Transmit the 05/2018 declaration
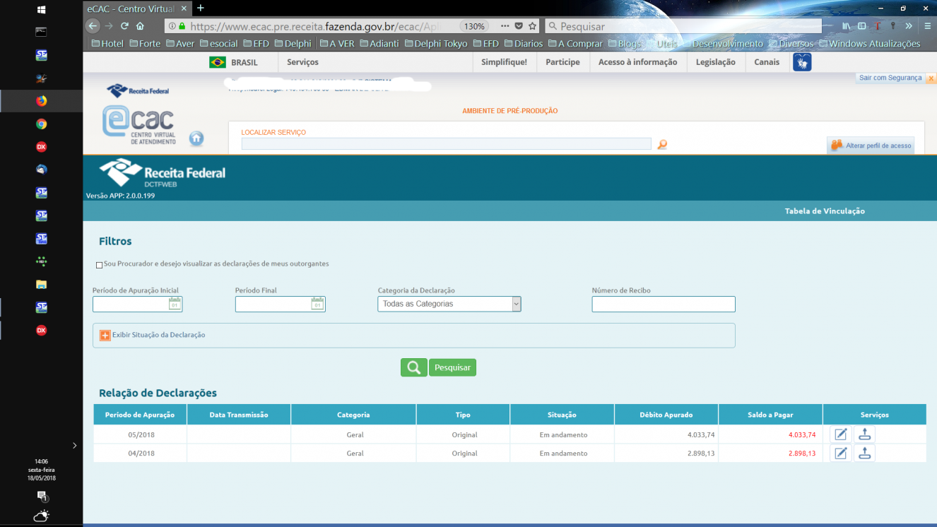This screenshot has width=937, height=527. 864,434
